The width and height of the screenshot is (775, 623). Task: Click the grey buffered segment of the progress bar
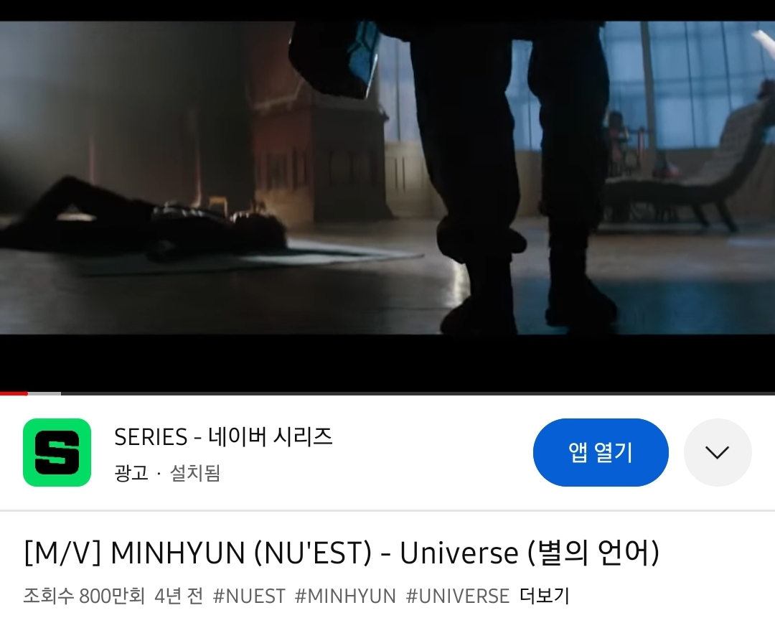[44, 393]
